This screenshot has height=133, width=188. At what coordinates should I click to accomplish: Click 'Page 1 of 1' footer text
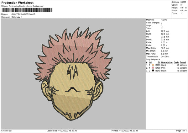tap(181, 131)
